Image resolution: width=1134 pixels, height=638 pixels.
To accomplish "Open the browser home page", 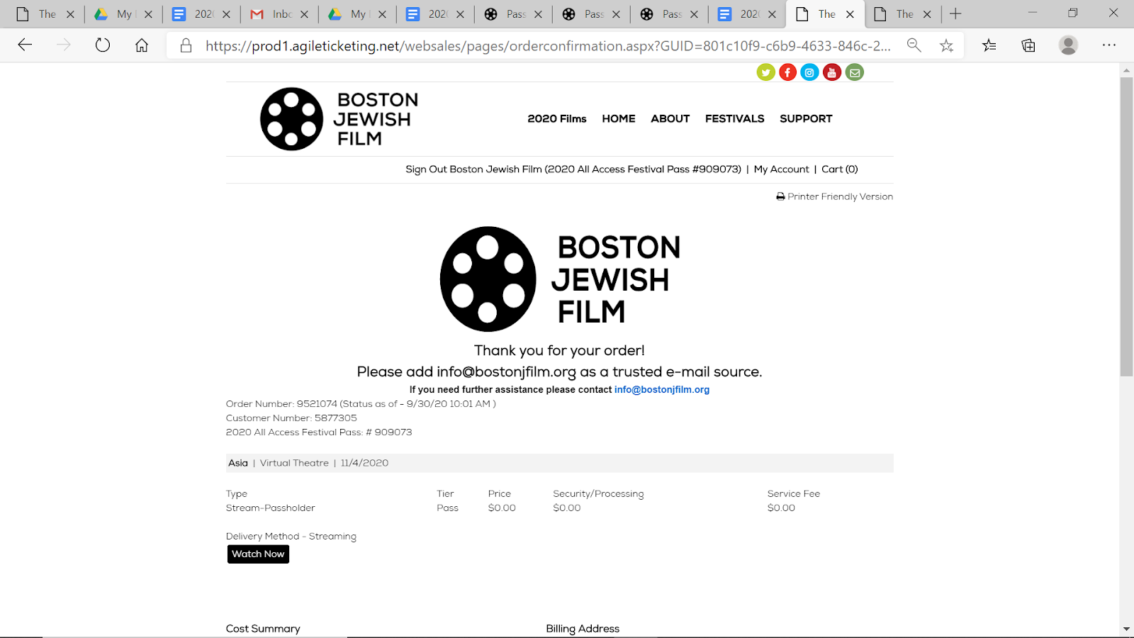I will point(142,45).
